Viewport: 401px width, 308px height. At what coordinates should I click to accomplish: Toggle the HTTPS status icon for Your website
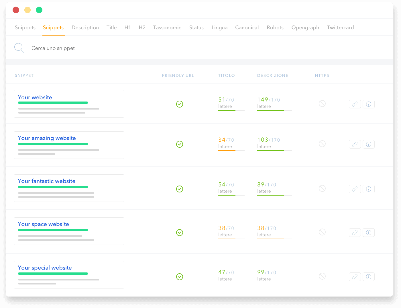coord(322,104)
